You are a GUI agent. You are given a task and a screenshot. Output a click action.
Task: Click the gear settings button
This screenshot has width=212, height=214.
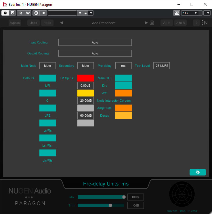[198, 172]
